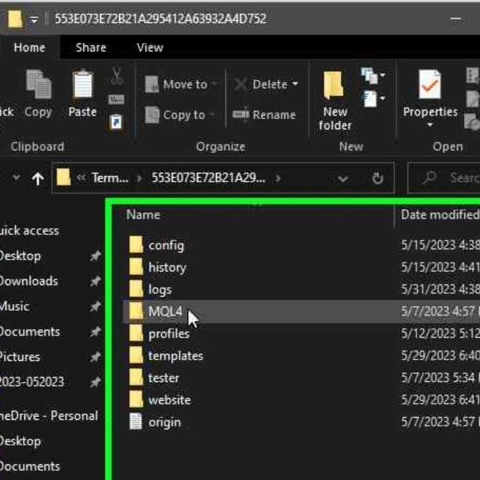
Task: Go up one folder level
Action: [x=38, y=179]
